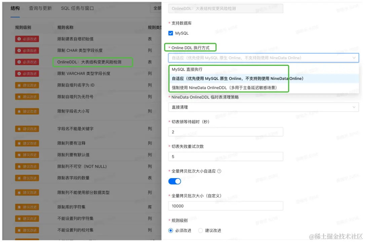The width and height of the screenshot is (365, 242).
Task: Select rule 字段名不能是关键字
Action: [75, 128]
